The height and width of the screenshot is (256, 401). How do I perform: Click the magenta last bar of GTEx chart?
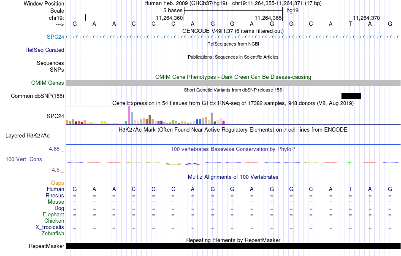(224, 122)
